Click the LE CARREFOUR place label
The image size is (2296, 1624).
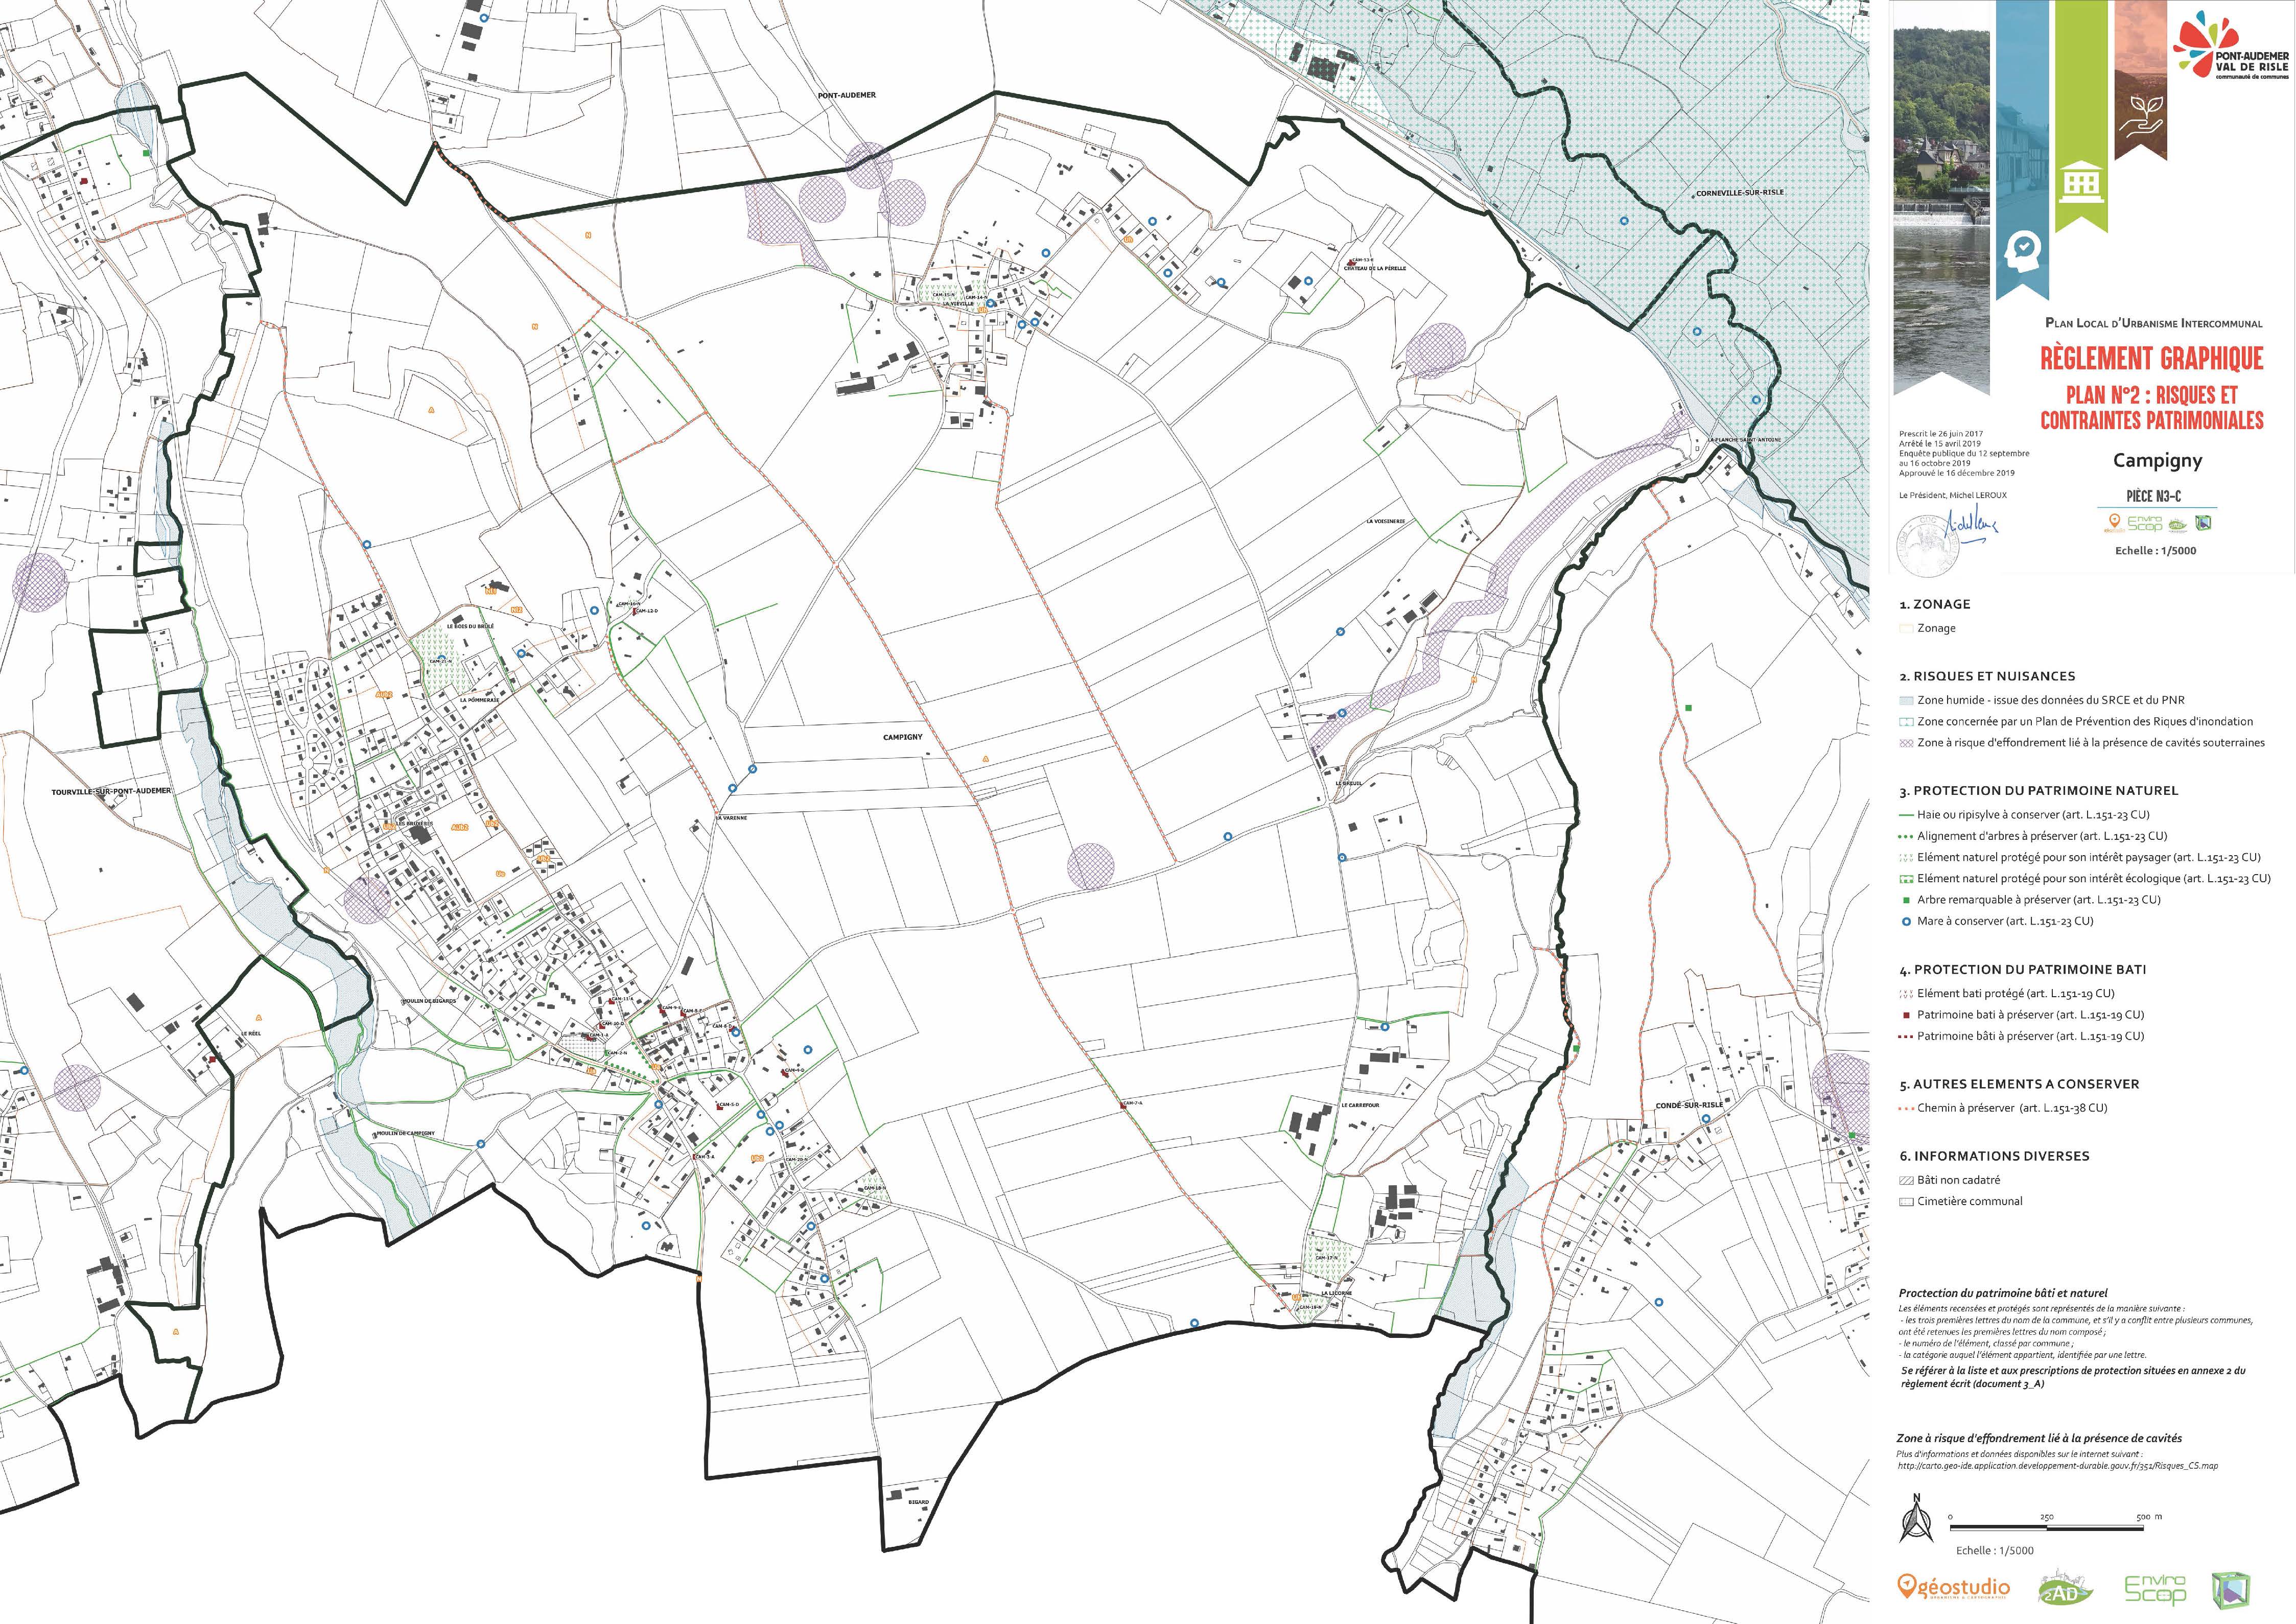click(x=1360, y=1106)
